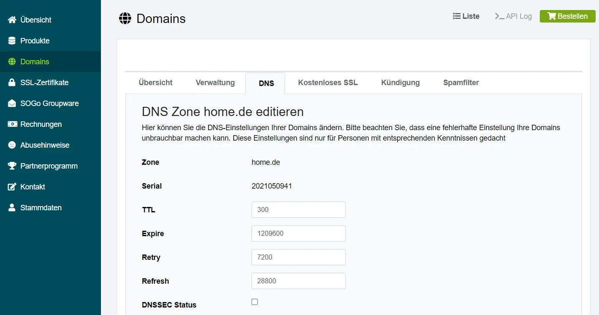The width and height of the screenshot is (599, 315).
Task: Open Kontakt in the sidebar
Action: pos(50,186)
